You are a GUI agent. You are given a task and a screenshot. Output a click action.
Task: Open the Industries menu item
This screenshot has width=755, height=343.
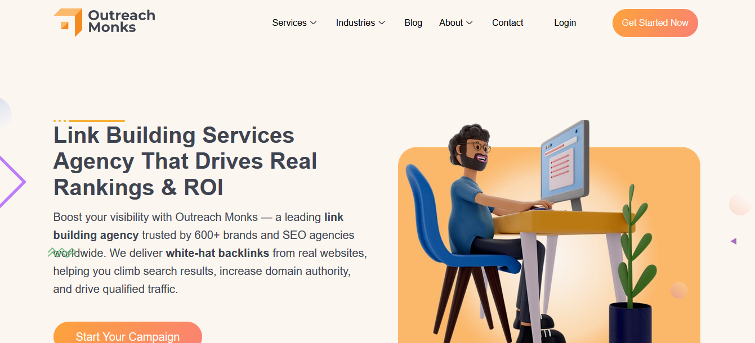[355, 23]
